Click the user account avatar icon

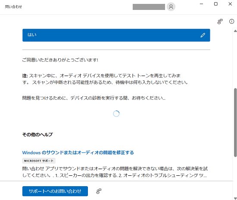coord(171,7)
